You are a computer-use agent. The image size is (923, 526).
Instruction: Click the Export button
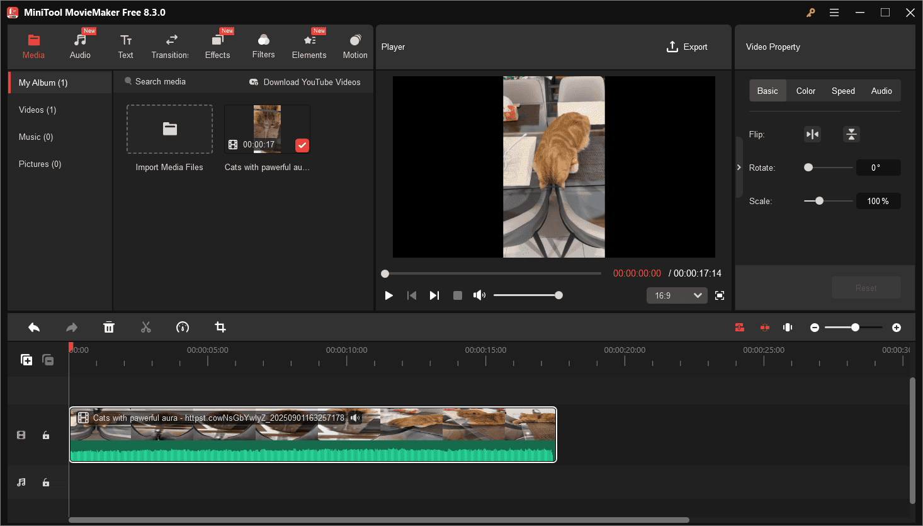(687, 47)
